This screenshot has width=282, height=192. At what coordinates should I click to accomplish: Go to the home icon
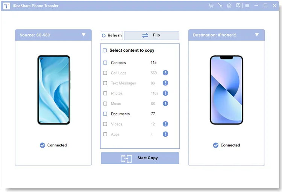click(x=229, y=5)
